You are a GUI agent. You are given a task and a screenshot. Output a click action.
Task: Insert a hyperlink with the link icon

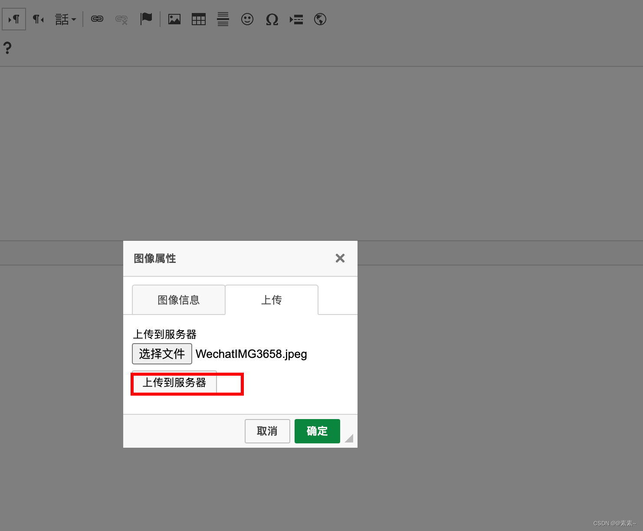tap(97, 19)
